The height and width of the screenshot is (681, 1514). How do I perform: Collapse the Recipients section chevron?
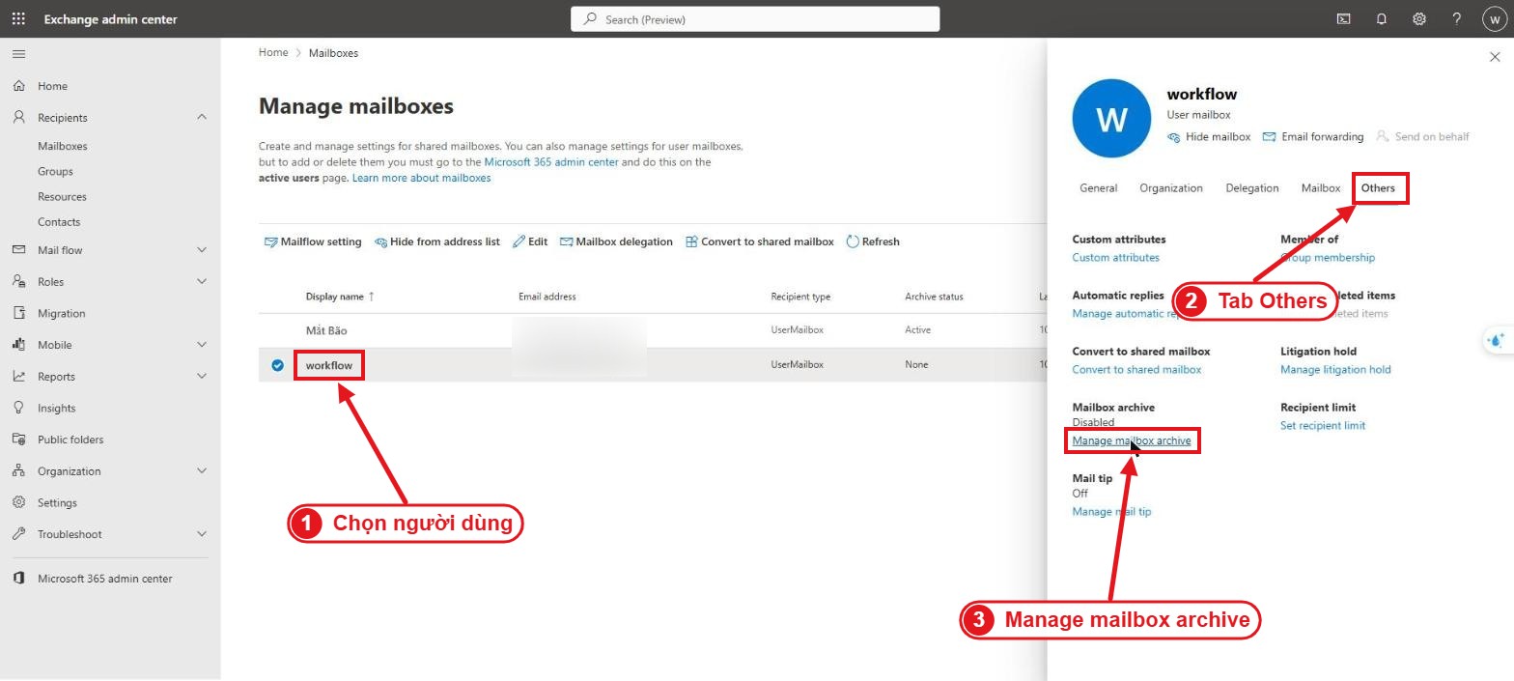pos(202,117)
